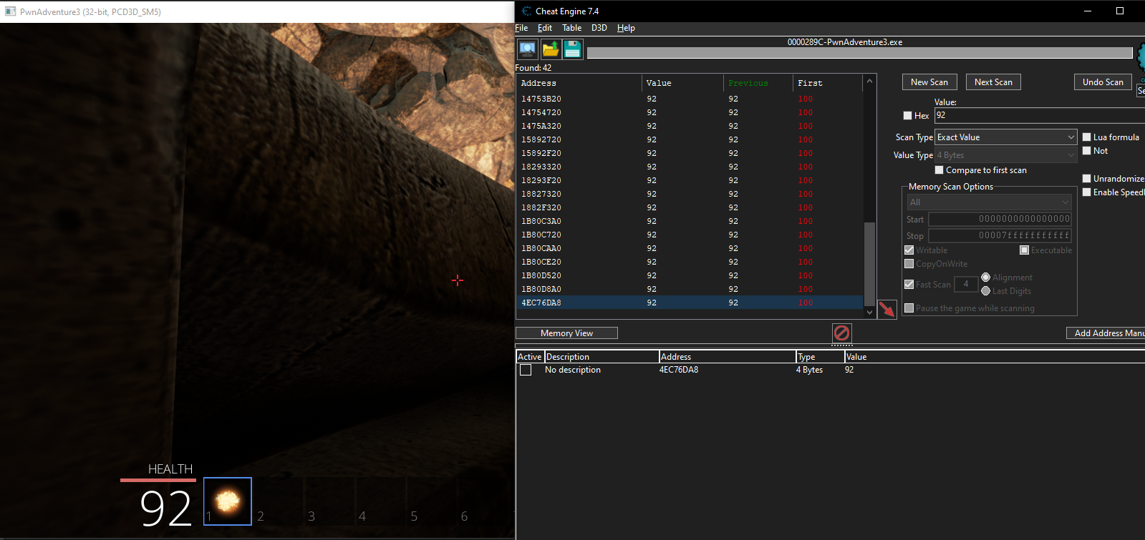1145x540 pixels.
Task: Select the fireball item in slot 1
Action: [228, 501]
